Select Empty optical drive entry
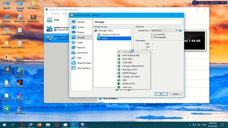 [114, 38]
